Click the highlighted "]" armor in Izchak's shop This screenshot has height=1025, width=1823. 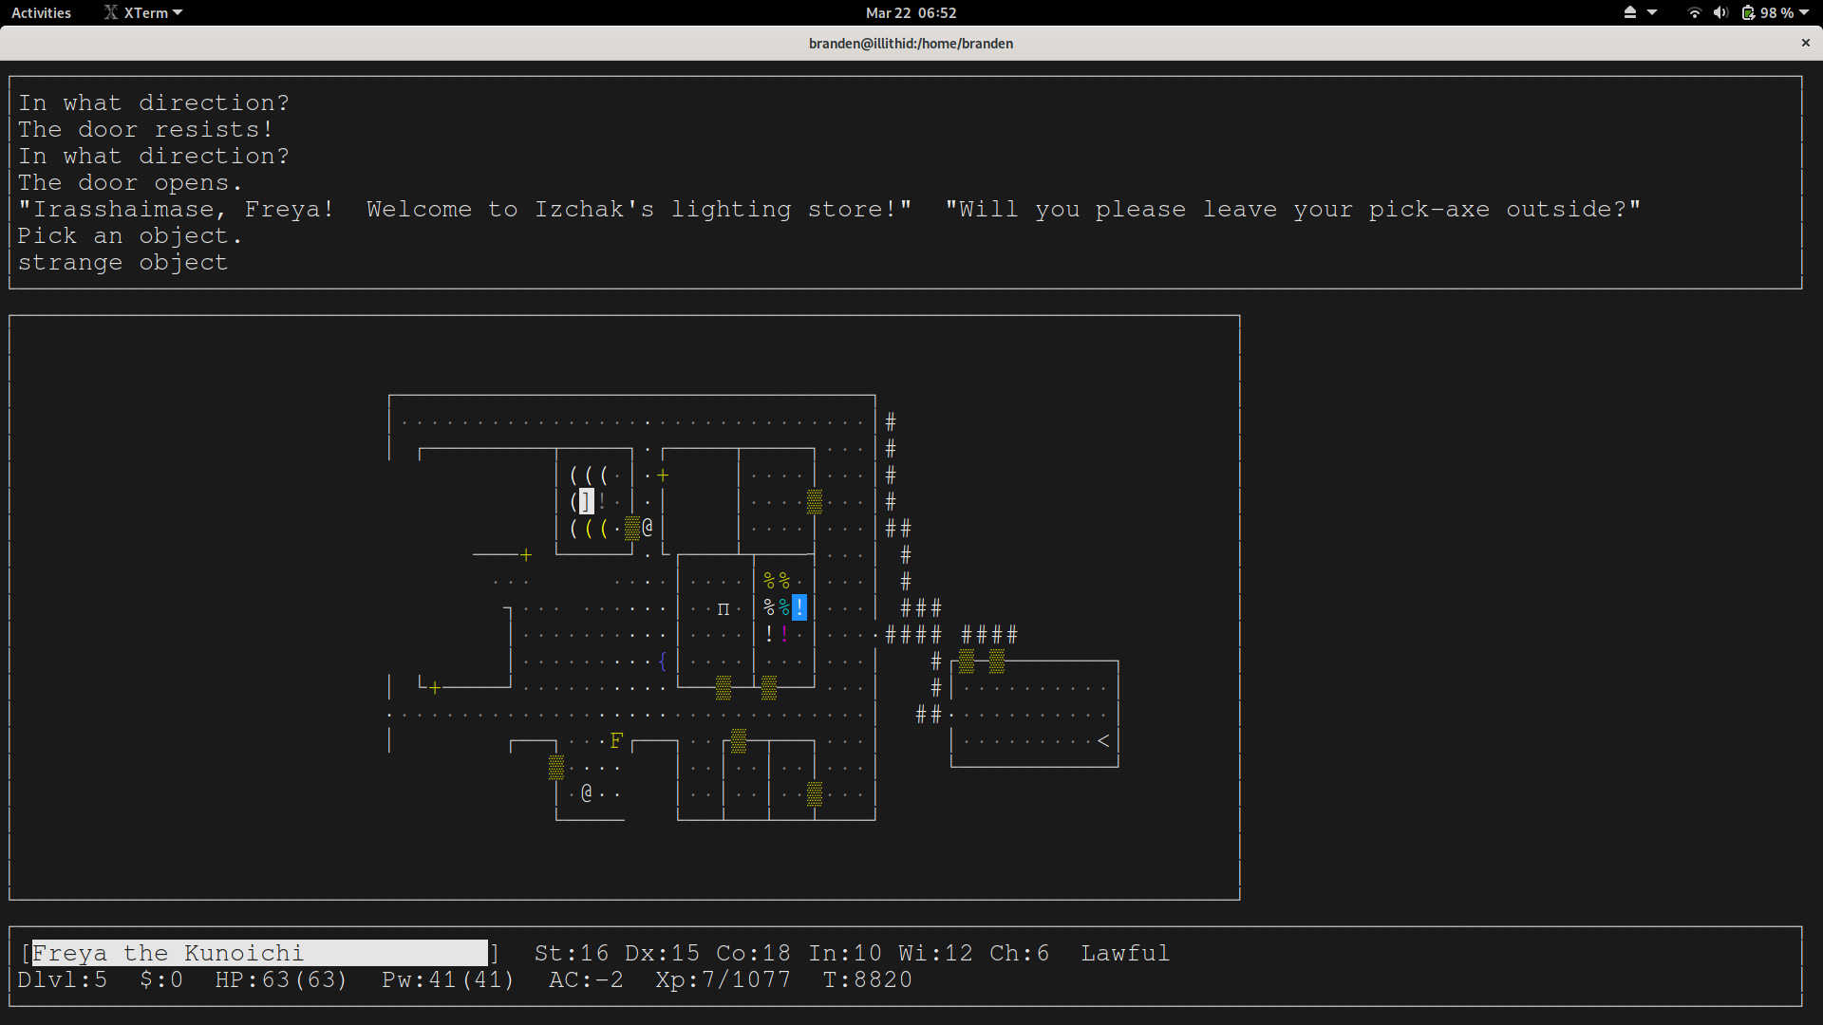tap(587, 501)
